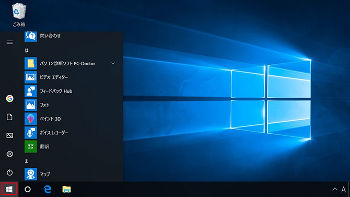Image resolution: width=350 pixels, height=197 pixels.
Task: Jump via the は section letter header
Action: pyautogui.click(x=27, y=51)
